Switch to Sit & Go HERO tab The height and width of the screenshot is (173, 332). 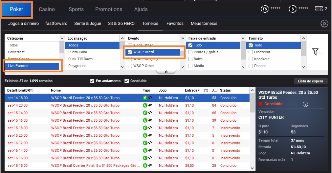[x=121, y=24]
